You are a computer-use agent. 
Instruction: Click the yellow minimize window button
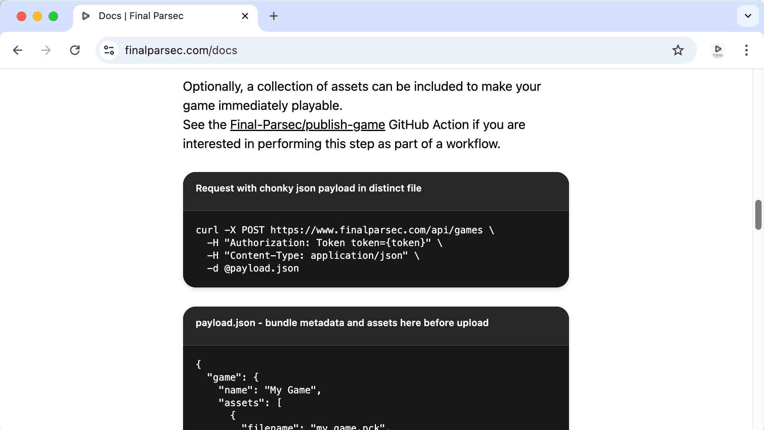[x=37, y=16]
